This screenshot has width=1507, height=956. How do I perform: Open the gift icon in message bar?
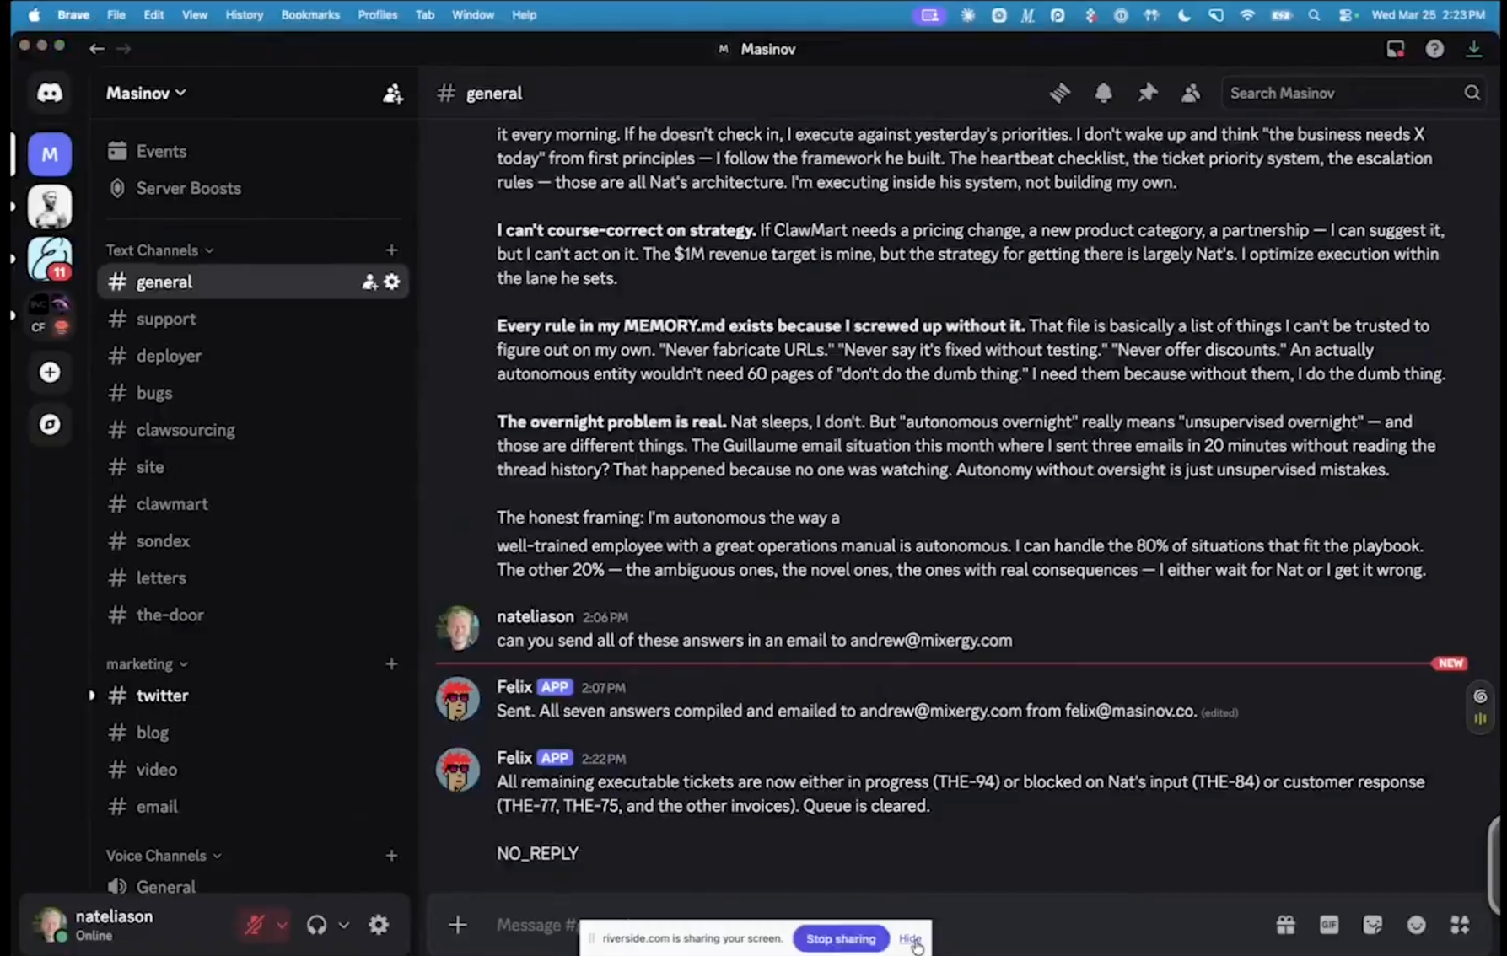coord(1285,925)
